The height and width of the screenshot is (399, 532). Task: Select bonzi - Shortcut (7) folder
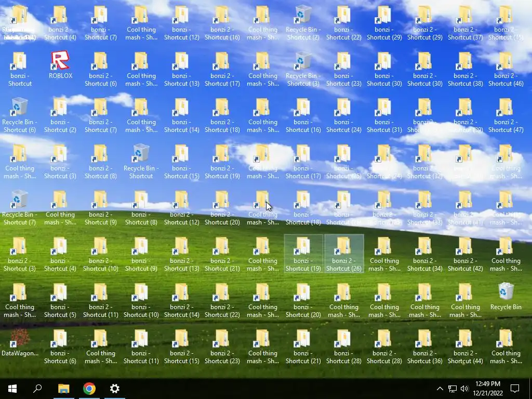point(101,23)
